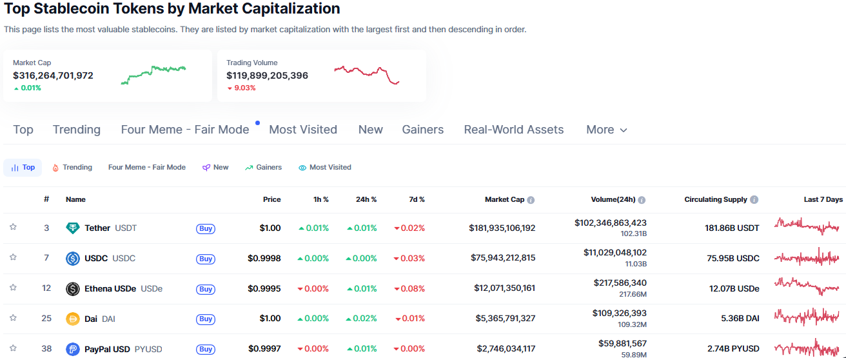
Task: Click Market Cap column info icon
Action: (x=531, y=200)
